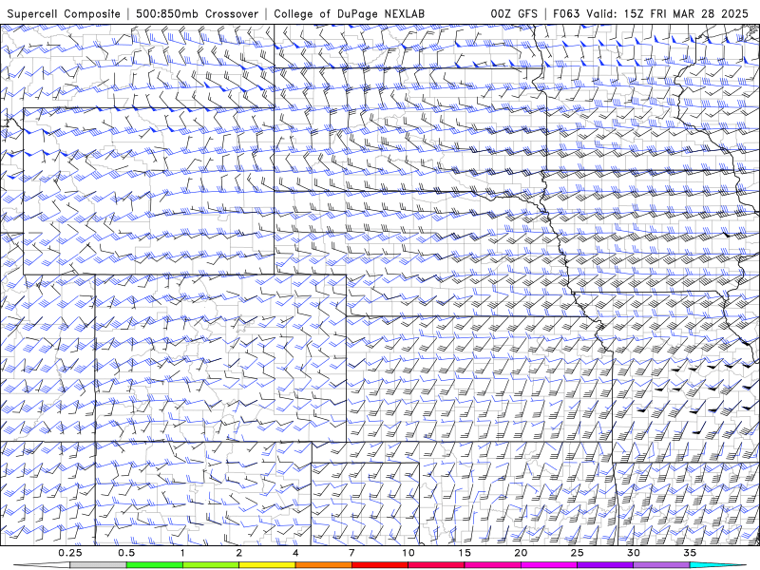
Task: Select the yellow 2–4 color bar segment
Action: coord(267,565)
